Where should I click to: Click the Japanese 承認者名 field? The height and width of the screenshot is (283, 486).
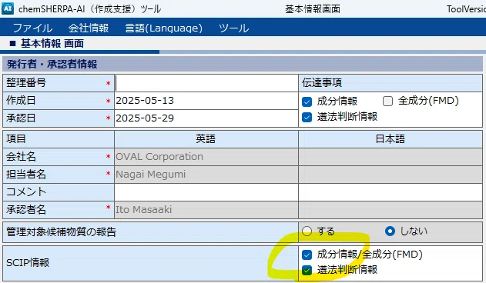point(390,210)
